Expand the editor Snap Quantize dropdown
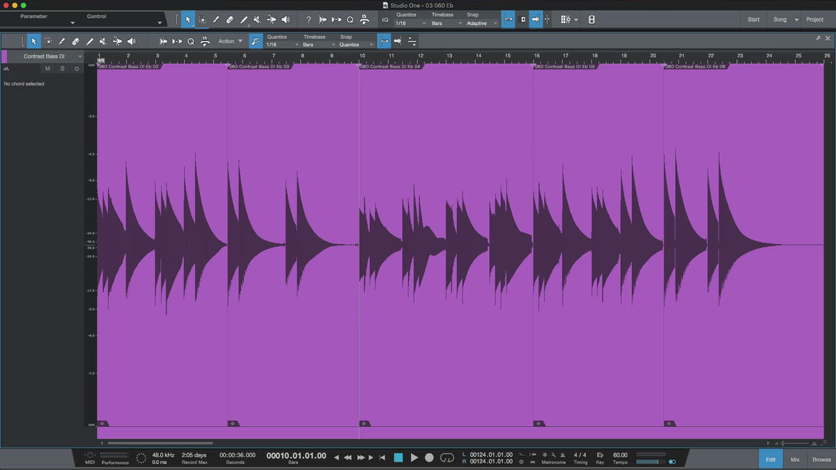This screenshot has width=836, height=470. pos(356,45)
